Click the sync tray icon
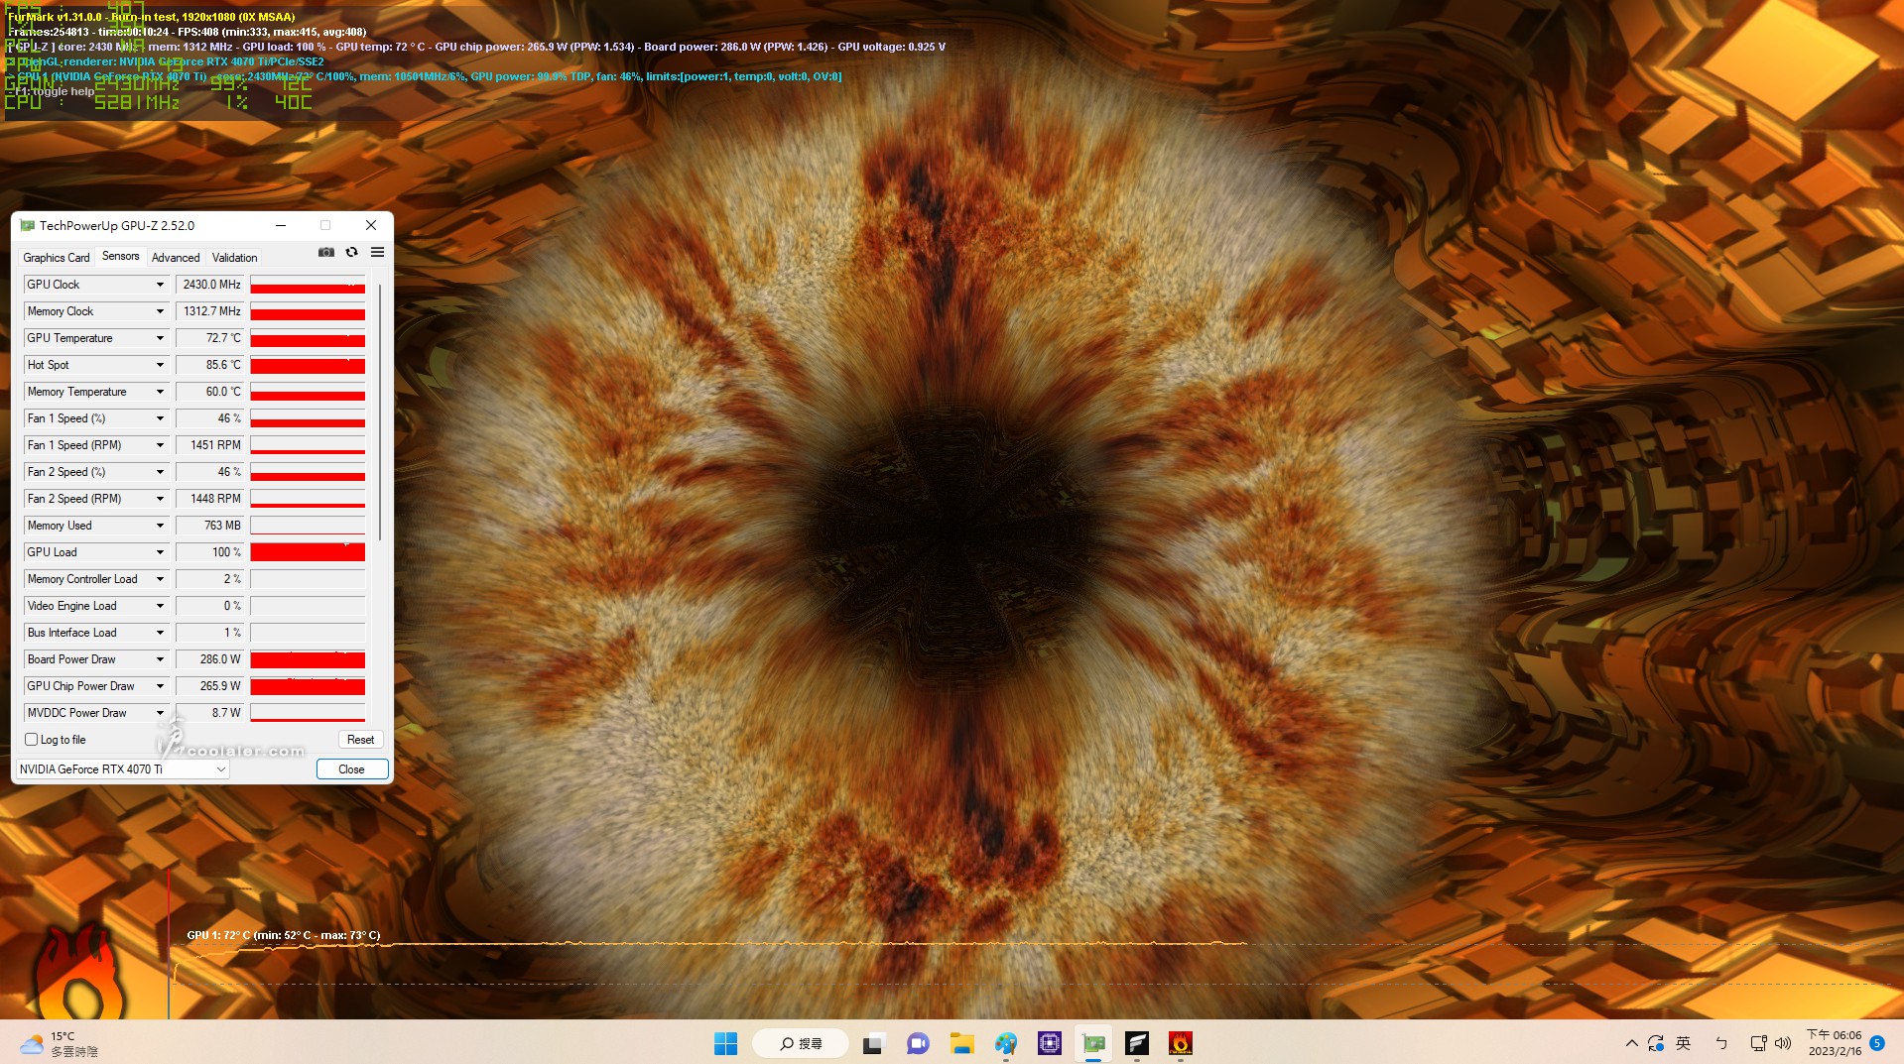The image size is (1904, 1064). pyautogui.click(x=1656, y=1043)
